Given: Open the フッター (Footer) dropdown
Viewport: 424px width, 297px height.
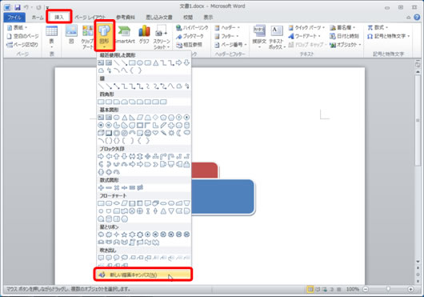Looking at the screenshot, I should coord(226,36).
